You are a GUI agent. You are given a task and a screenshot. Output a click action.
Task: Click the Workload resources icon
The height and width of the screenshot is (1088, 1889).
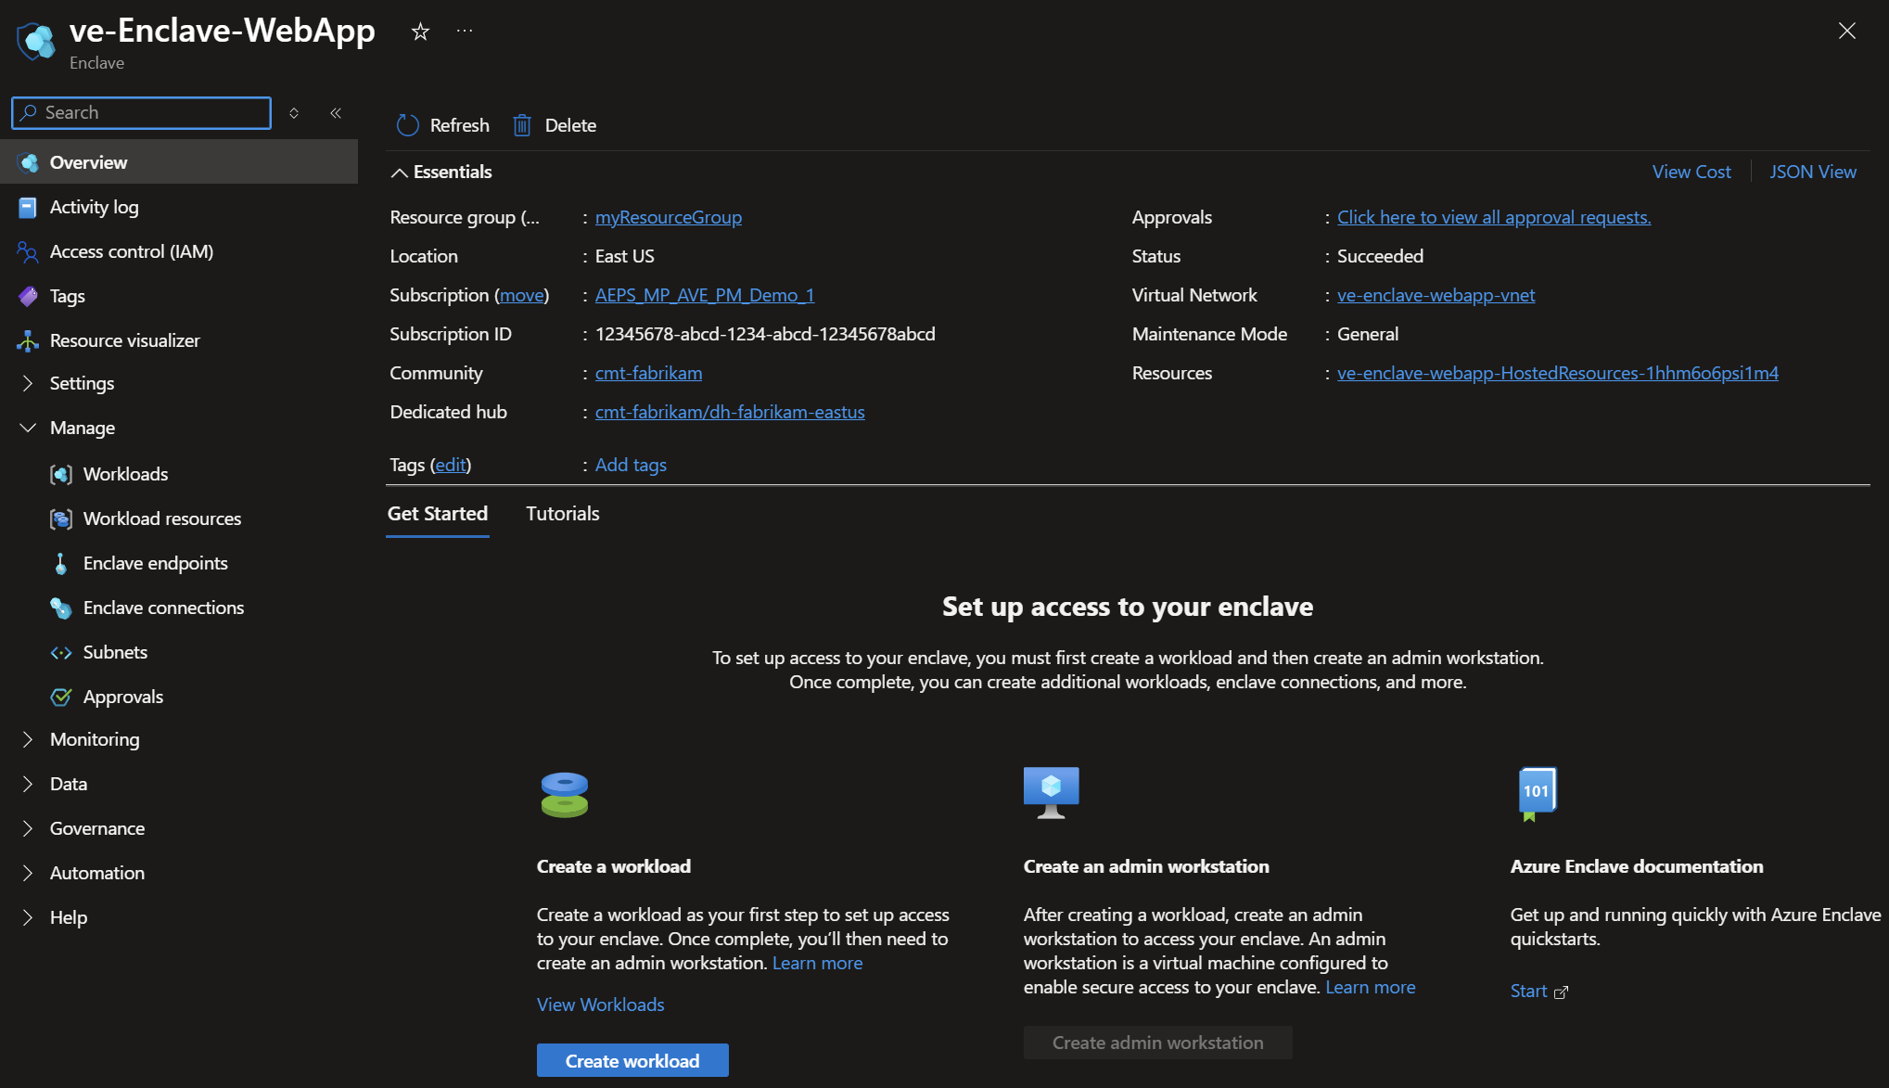point(61,518)
